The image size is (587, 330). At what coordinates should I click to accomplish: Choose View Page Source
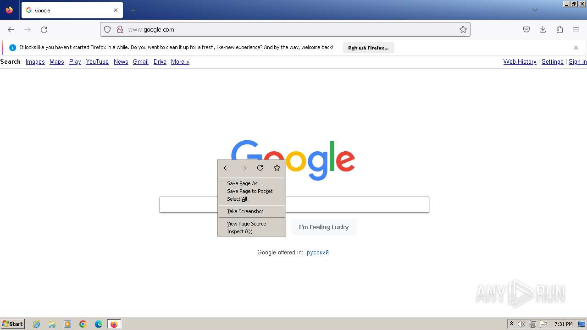252,224
